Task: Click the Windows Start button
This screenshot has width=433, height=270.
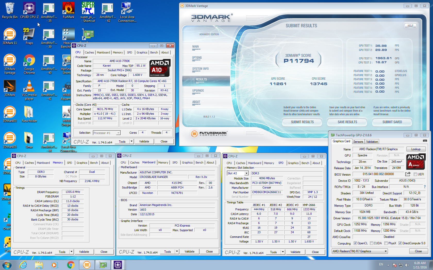Action: [7, 265]
